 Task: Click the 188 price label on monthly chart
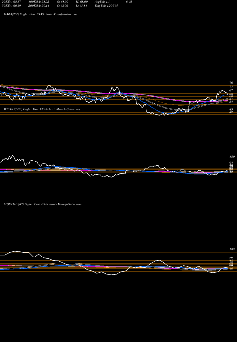pyautogui.click(x=232, y=249)
